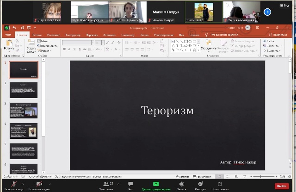This screenshot has width=296, height=192.
Task: Switch to the Insert ribbon tab
Action: tap(37, 35)
